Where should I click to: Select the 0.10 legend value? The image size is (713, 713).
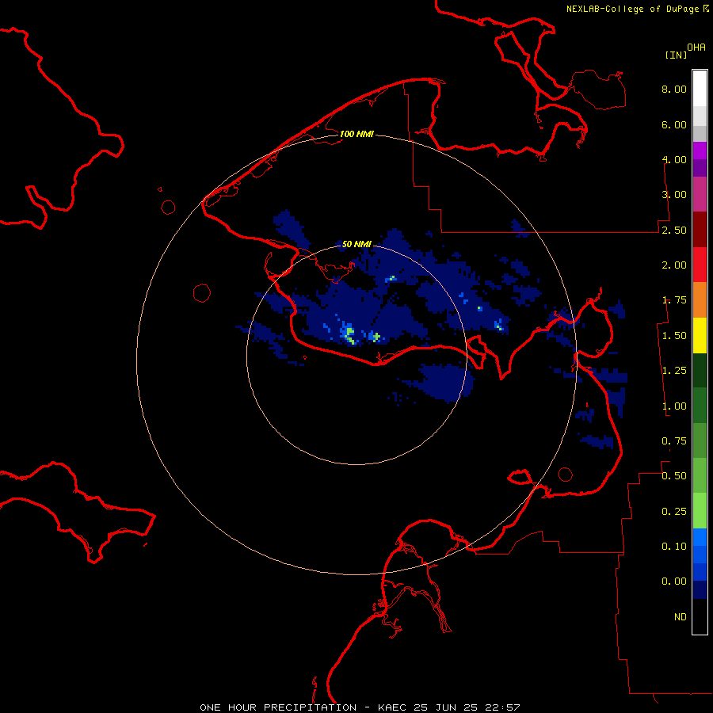click(x=674, y=547)
